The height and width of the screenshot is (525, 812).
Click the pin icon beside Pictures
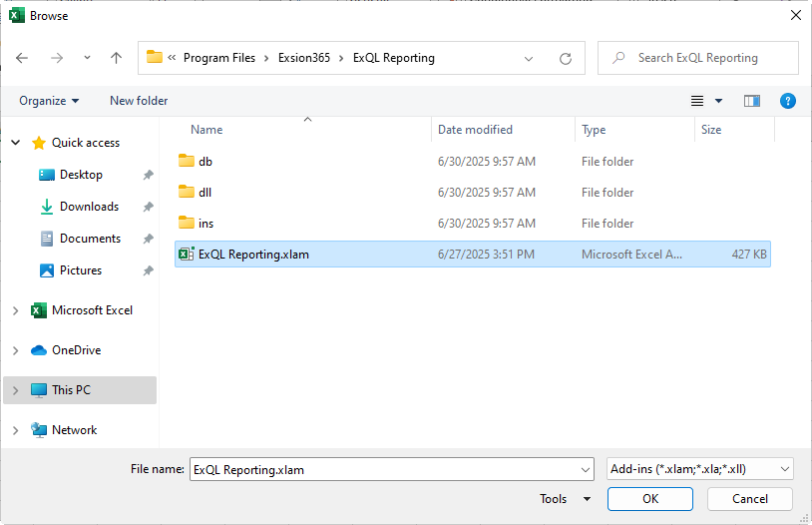point(148,270)
